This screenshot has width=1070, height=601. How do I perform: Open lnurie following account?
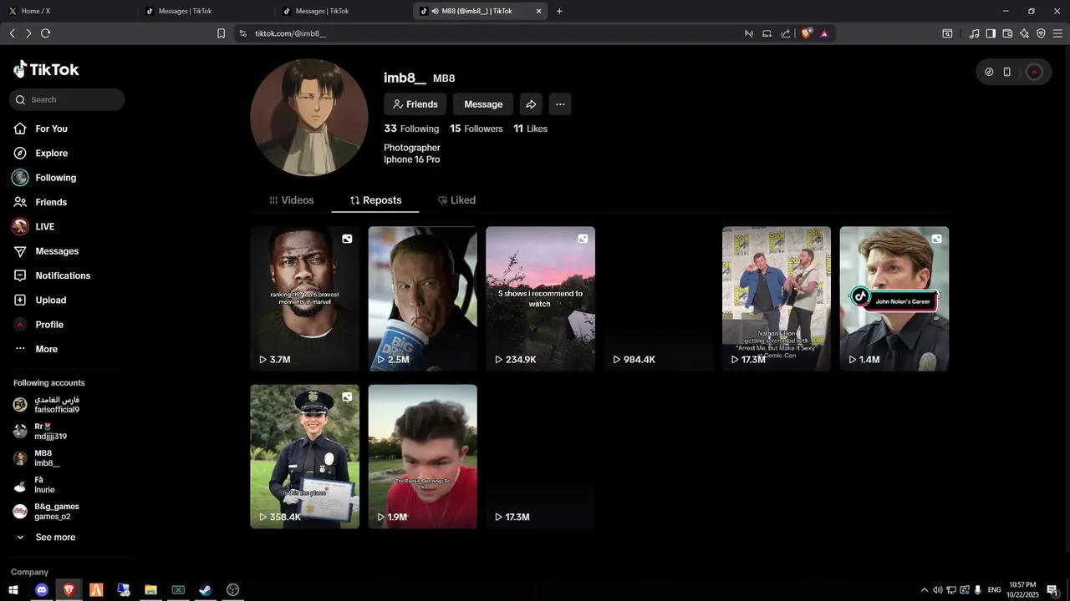pyautogui.click(x=34, y=485)
